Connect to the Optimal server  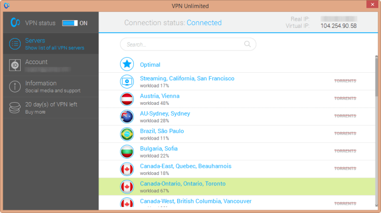[237, 64]
